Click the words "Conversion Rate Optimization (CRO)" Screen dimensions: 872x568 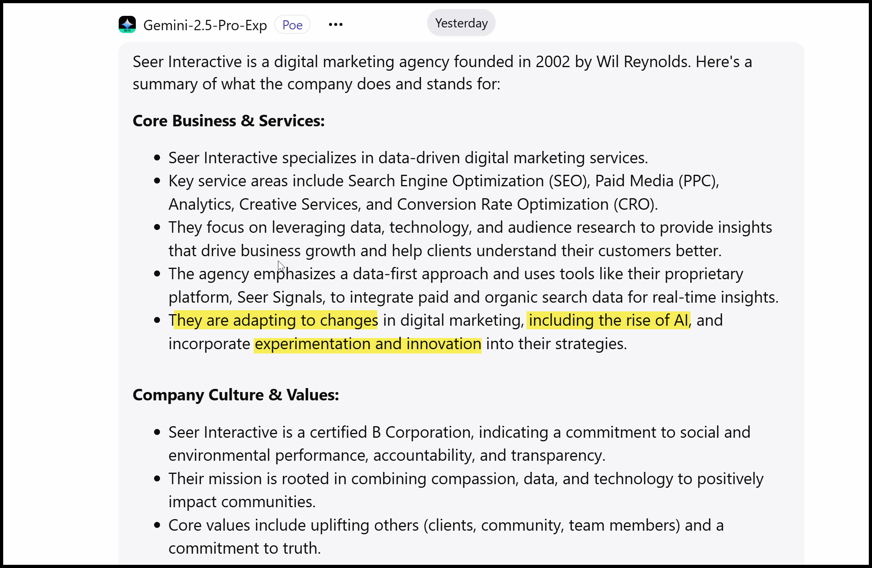pos(527,205)
